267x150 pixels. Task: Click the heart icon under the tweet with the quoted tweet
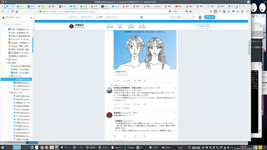tap(135, 136)
